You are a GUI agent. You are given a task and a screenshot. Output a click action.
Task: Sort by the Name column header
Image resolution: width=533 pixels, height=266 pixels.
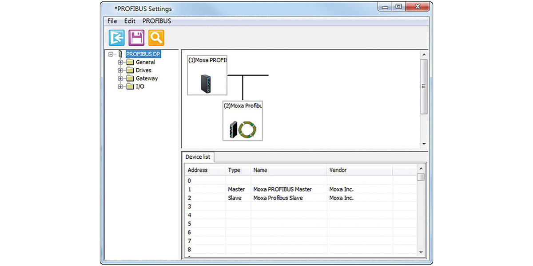click(x=289, y=170)
